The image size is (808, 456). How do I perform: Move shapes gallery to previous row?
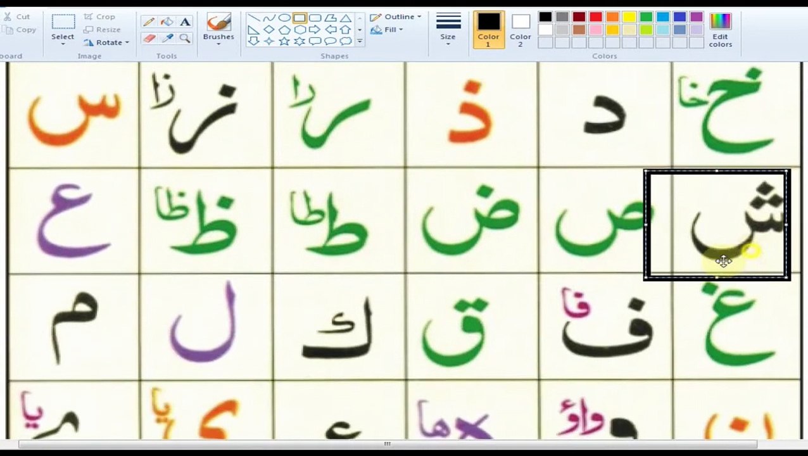360,18
